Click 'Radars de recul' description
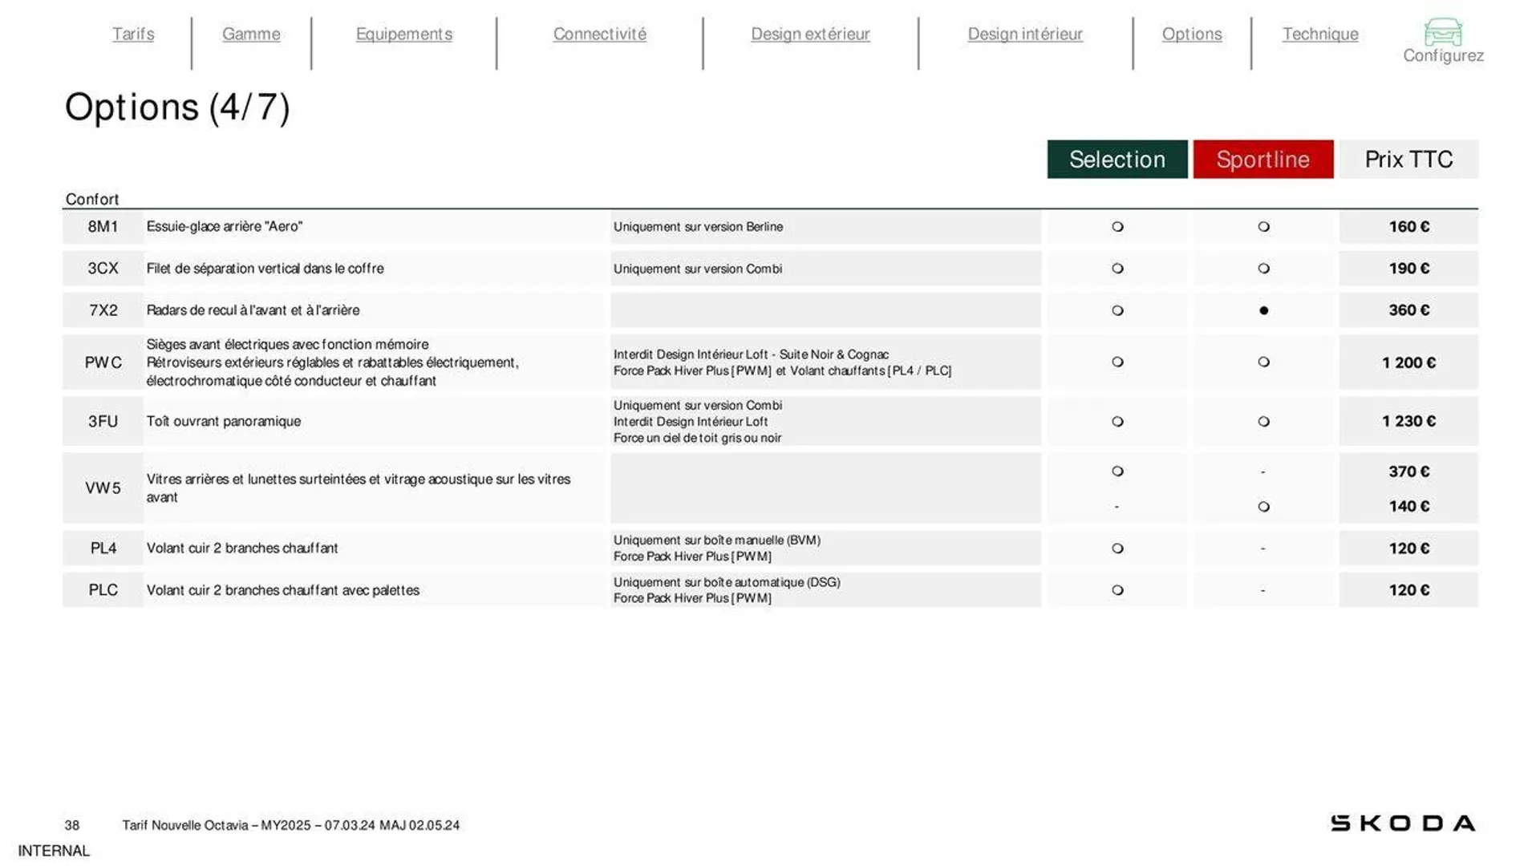 253,310
